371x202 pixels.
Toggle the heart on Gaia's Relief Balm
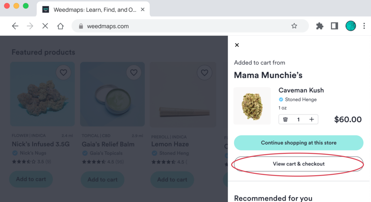(134, 72)
